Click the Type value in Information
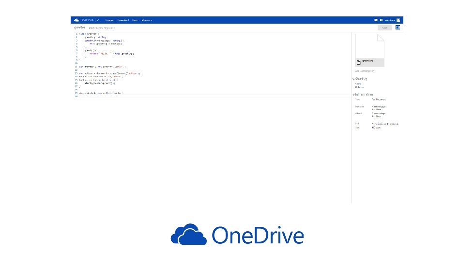 (x=379, y=99)
